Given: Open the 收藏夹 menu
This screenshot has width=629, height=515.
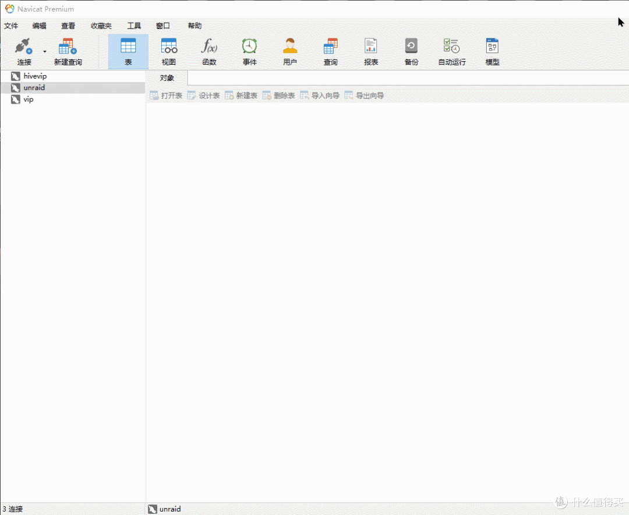Looking at the screenshot, I should point(101,26).
